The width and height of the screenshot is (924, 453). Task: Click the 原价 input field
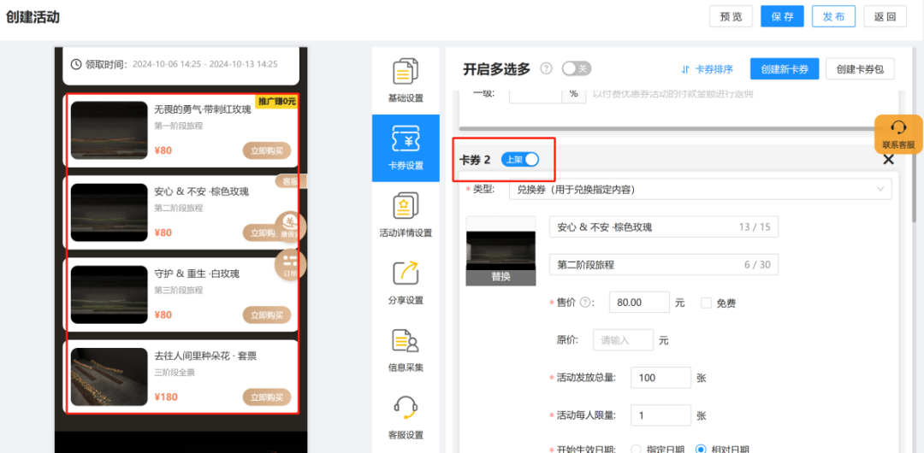[x=623, y=340]
